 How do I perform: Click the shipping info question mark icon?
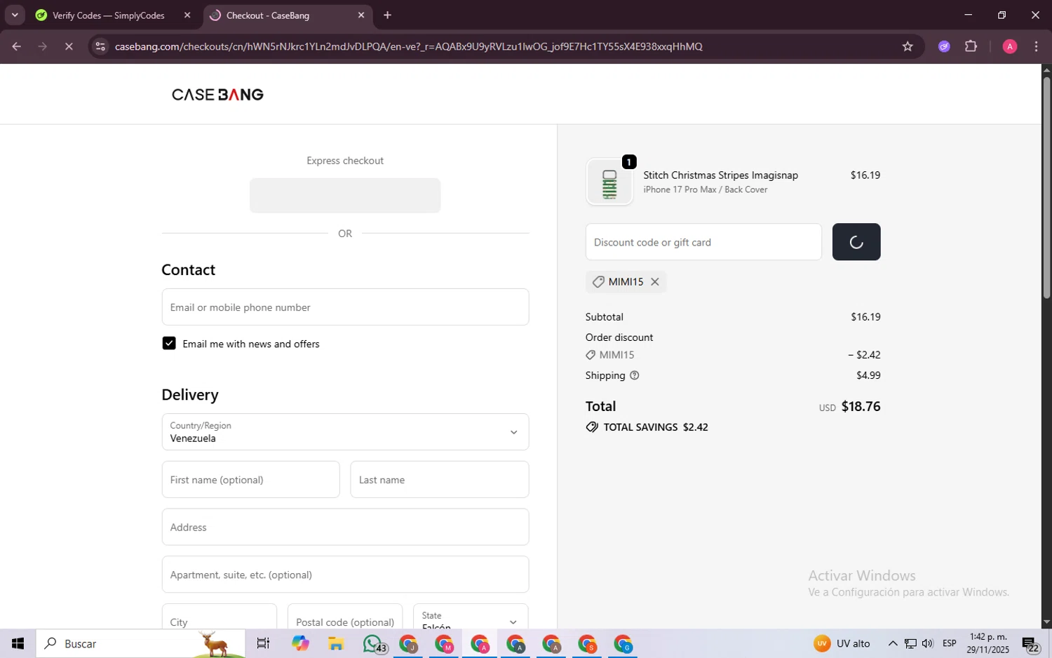[634, 375]
